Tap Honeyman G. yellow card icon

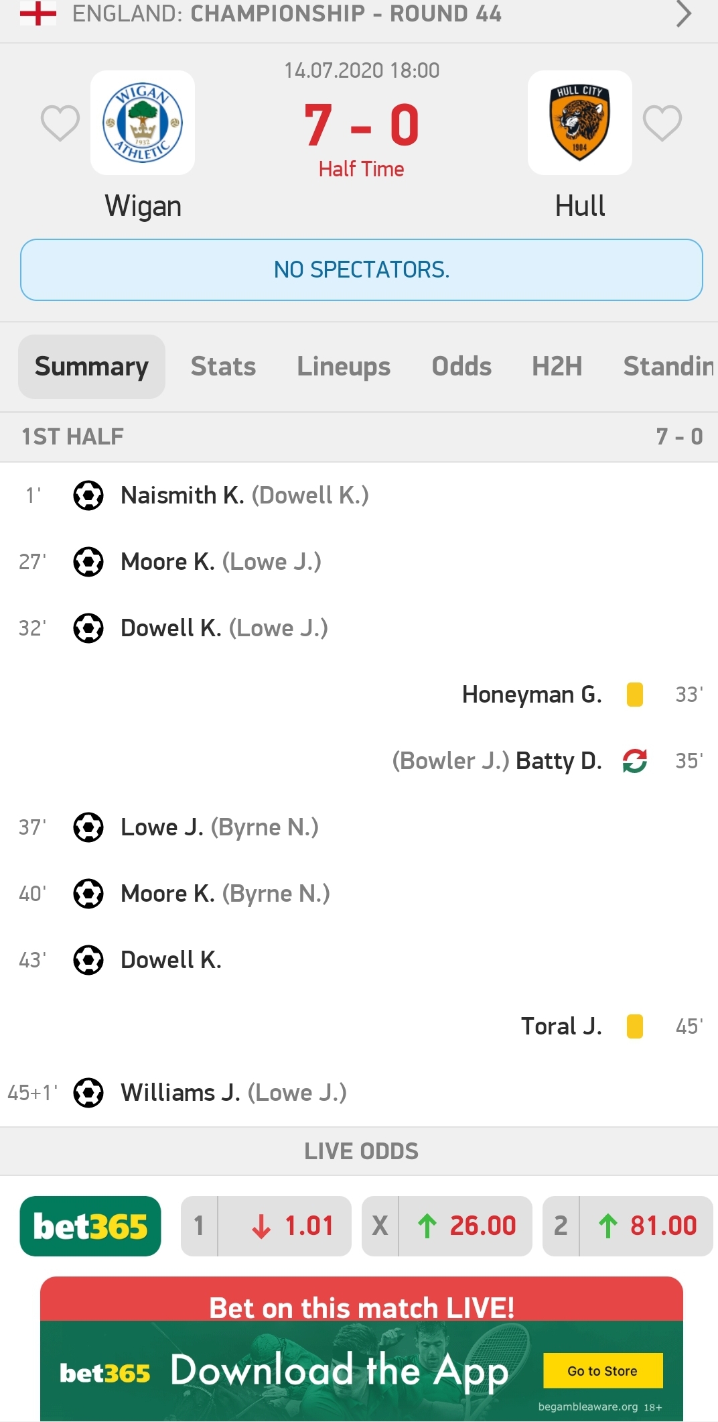click(x=634, y=695)
